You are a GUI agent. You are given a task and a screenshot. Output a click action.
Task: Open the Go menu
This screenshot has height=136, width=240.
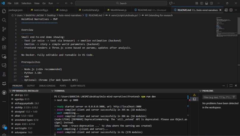coord(44,3)
